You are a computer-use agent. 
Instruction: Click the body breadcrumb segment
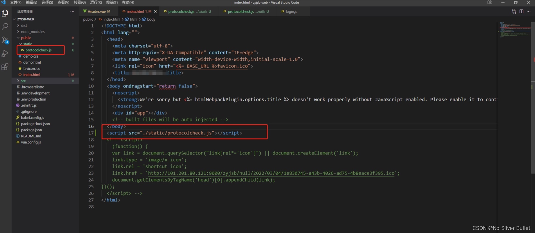151,19
